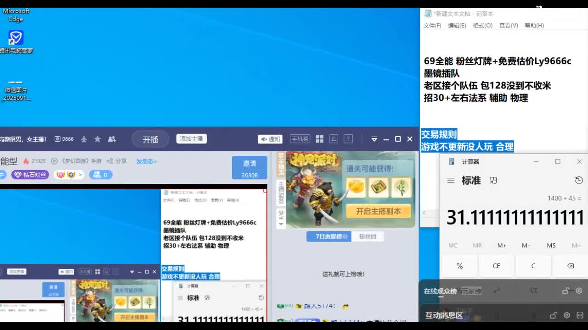Switch to the 7日贡献榜 tab
Viewport: 588px width, 330px height.
click(x=329, y=236)
